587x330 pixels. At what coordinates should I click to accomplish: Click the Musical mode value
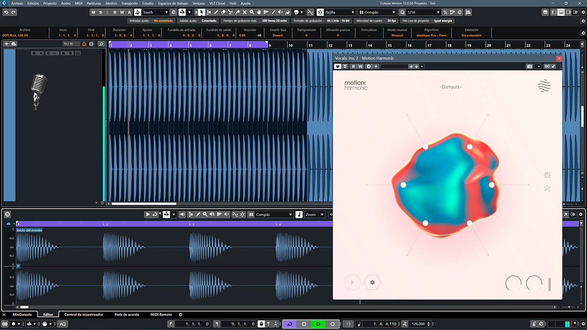pos(397,35)
